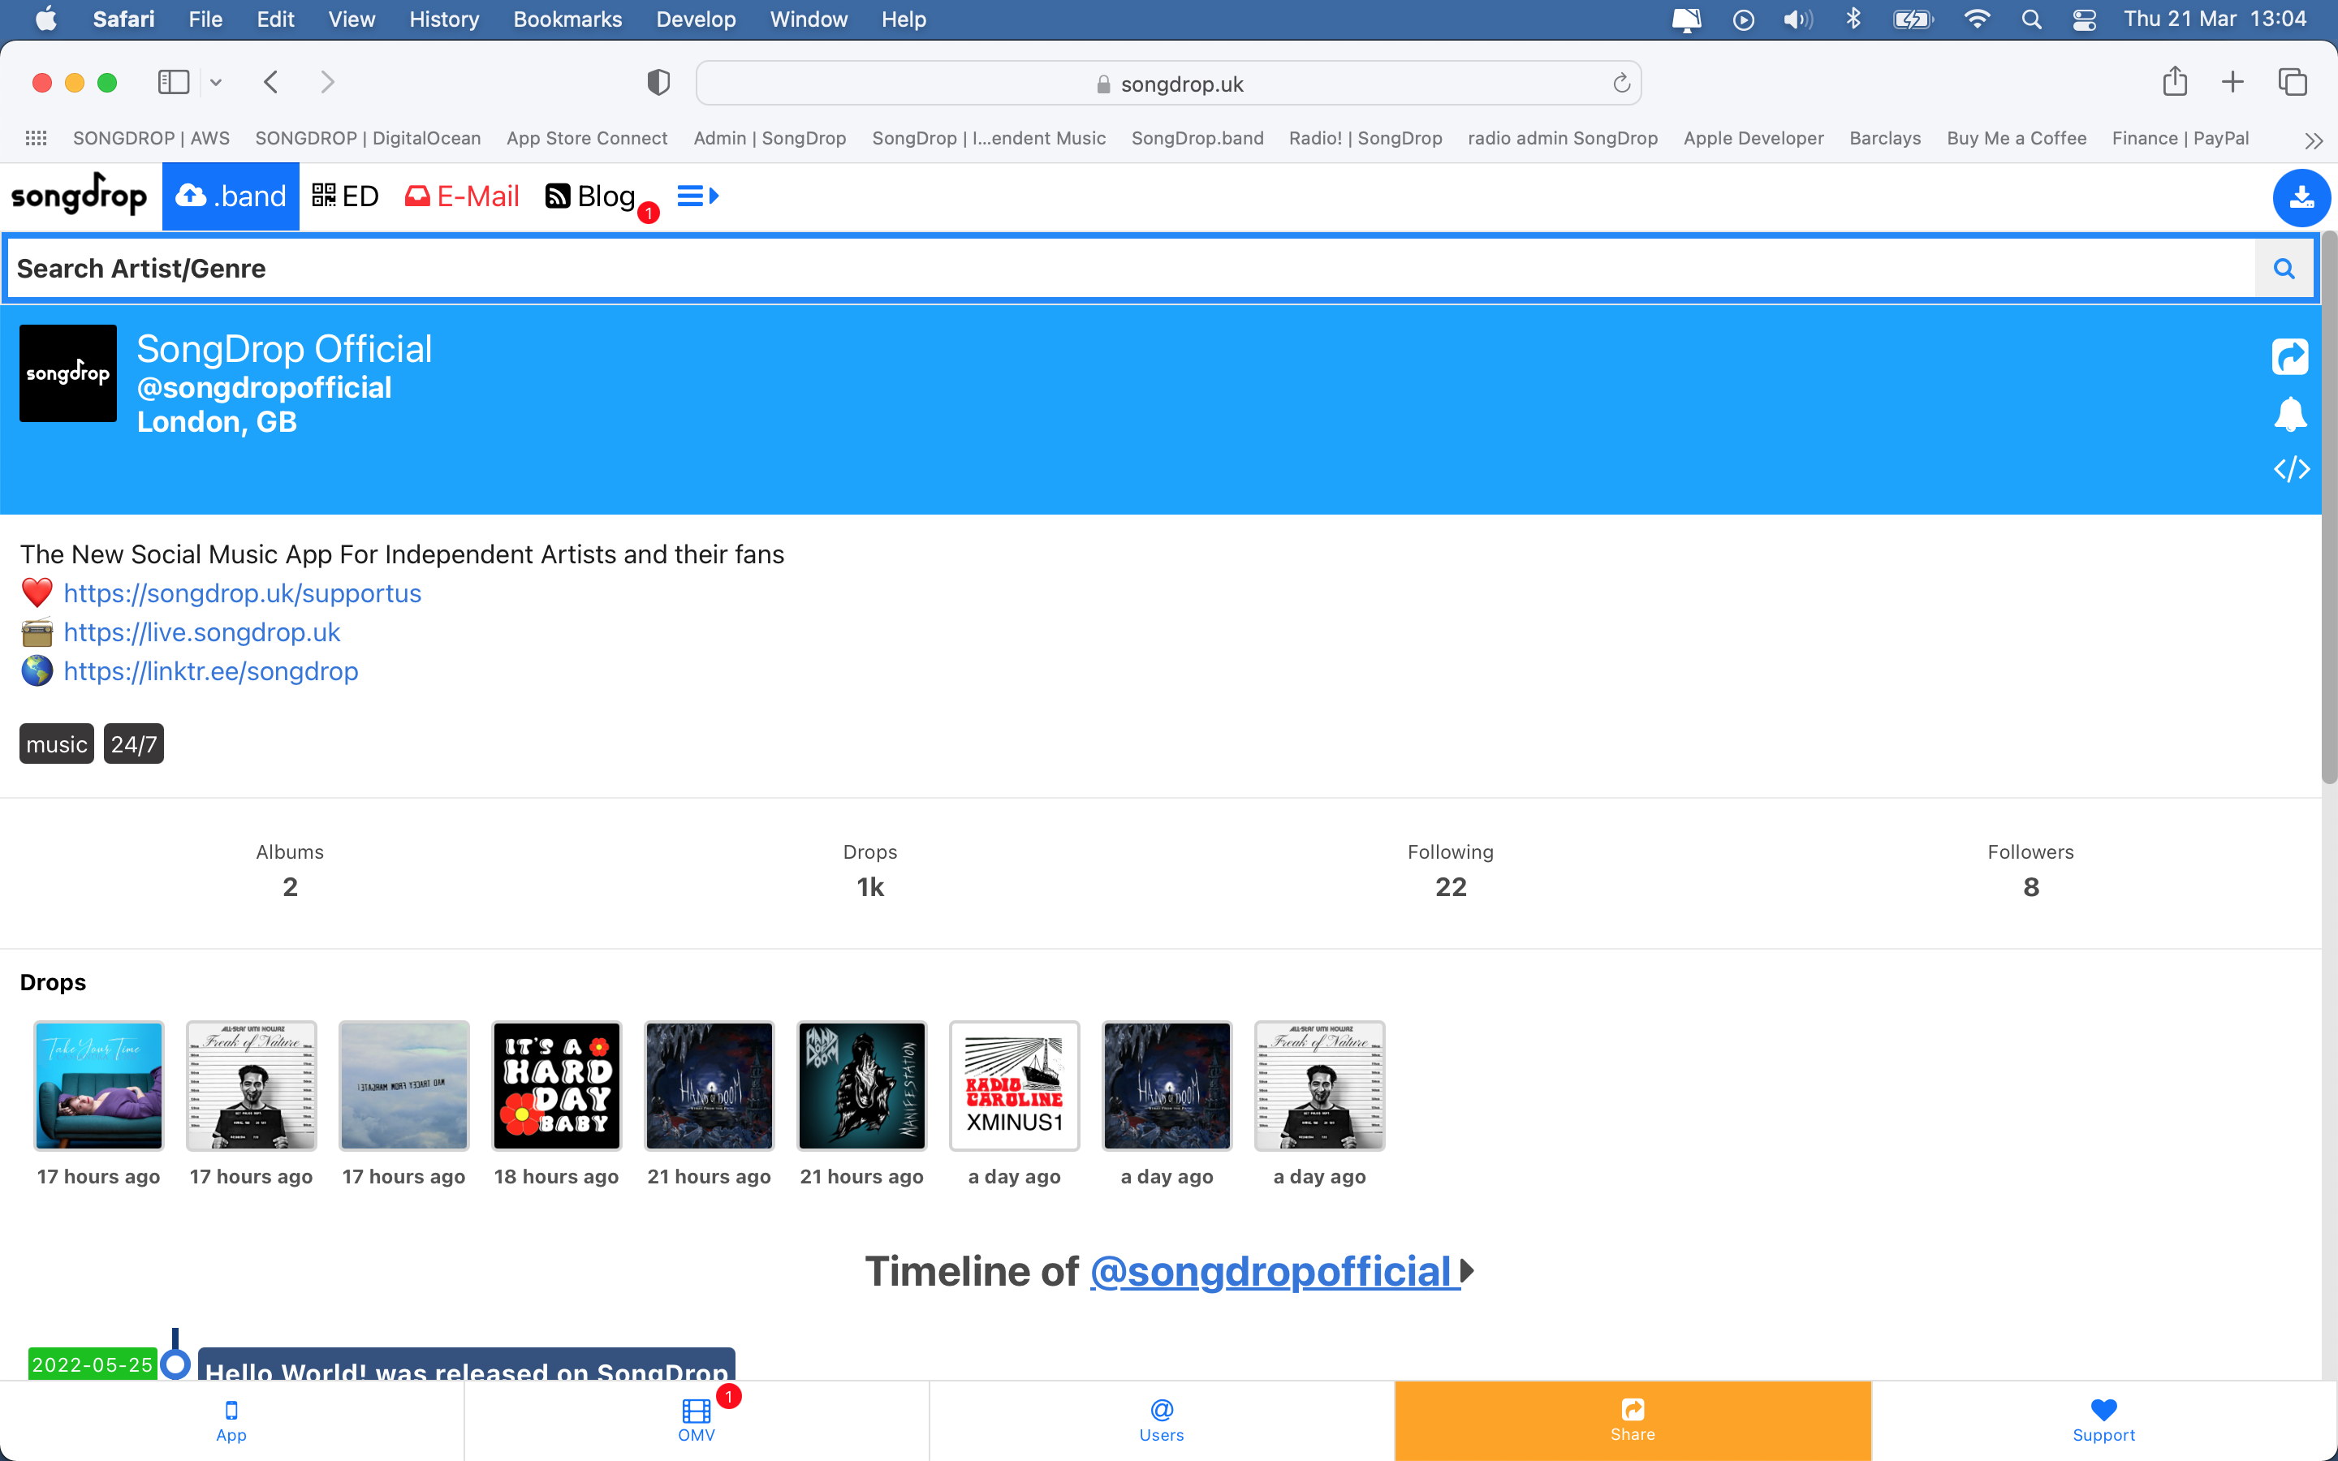Click the orange Share tab
Viewport: 2338px width, 1461px height.
[1633, 1420]
